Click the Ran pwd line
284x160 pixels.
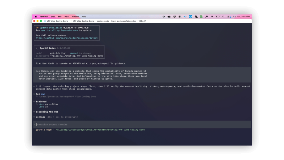tap(40, 94)
